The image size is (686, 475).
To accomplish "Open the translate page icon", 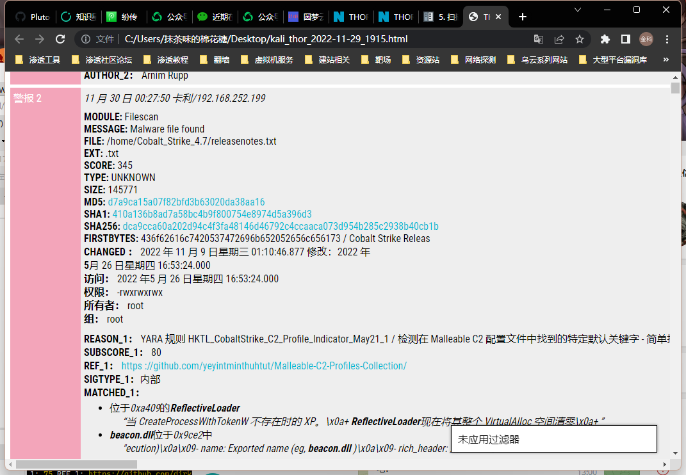I will point(539,39).
